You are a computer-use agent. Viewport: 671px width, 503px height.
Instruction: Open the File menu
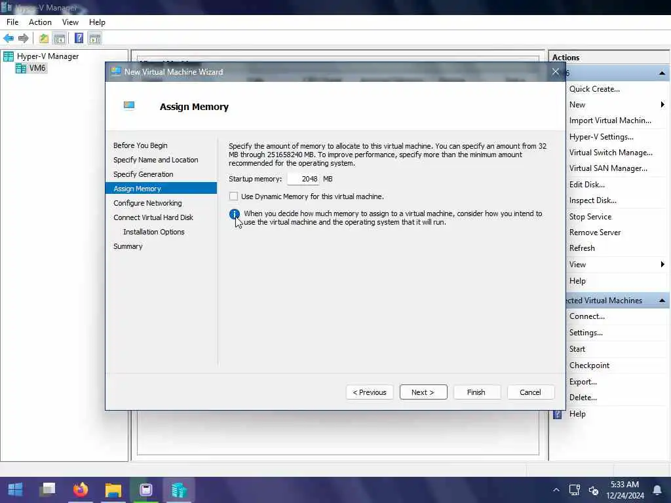tap(12, 22)
